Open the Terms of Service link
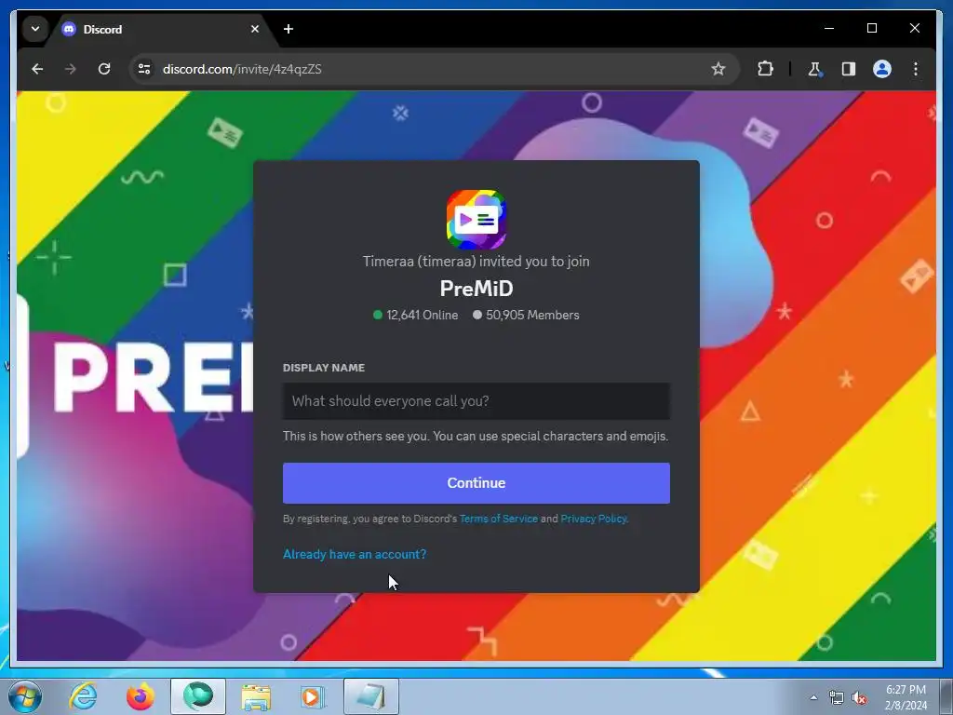Screen dimensions: 953x715 (x=499, y=519)
